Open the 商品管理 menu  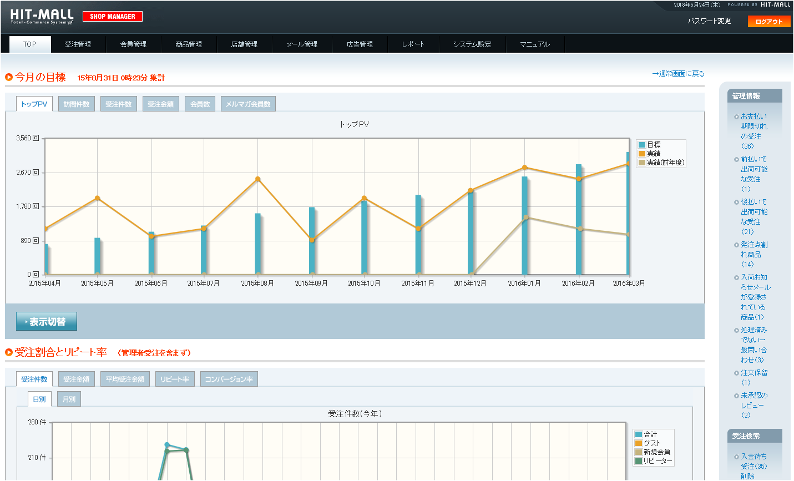(189, 44)
